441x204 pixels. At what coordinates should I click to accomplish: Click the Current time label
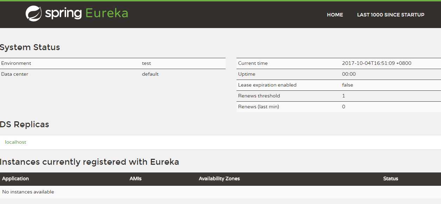pos(253,63)
